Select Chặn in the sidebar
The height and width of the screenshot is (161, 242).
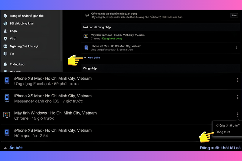tap(13, 31)
